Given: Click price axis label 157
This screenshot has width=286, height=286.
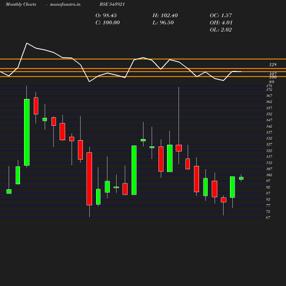Looking at the screenshot, I should (x=269, y=108).
